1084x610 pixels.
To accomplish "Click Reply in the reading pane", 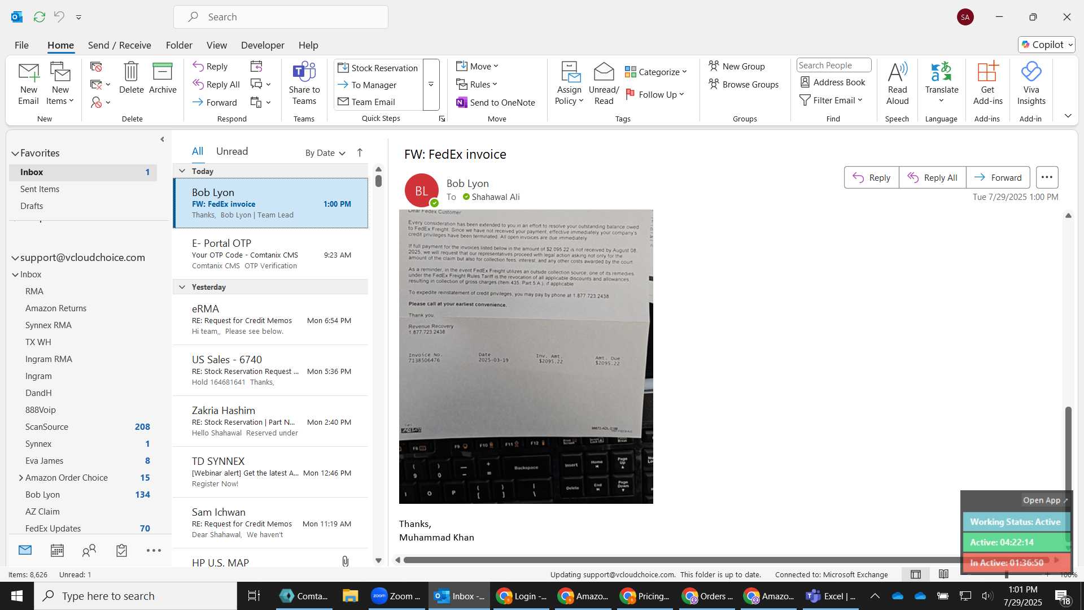I will [x=872, y=177].
